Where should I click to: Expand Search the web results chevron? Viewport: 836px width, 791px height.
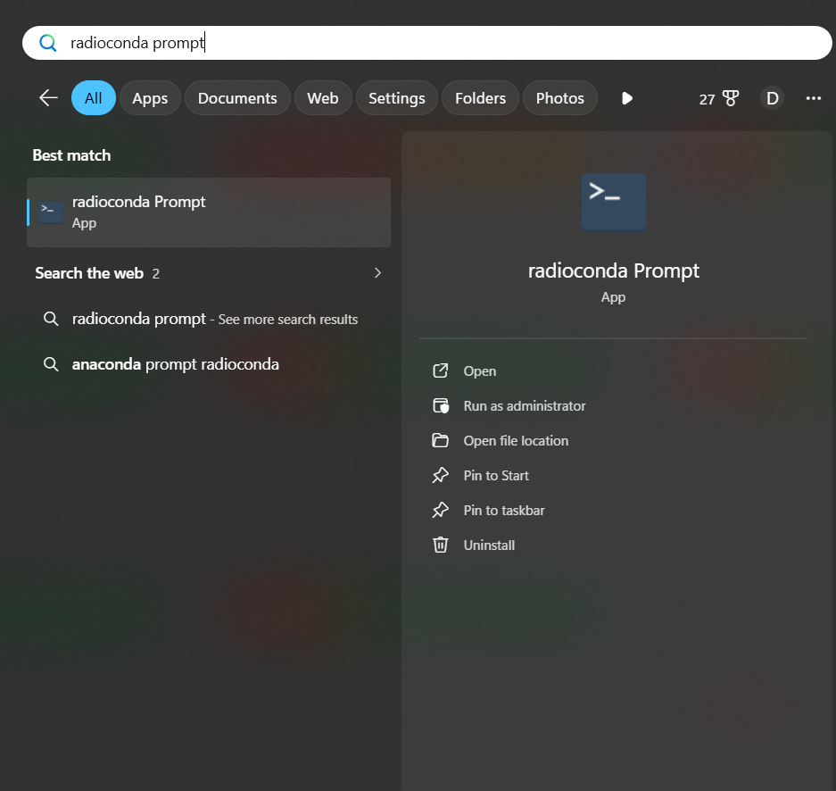click(x=377, y=273)
